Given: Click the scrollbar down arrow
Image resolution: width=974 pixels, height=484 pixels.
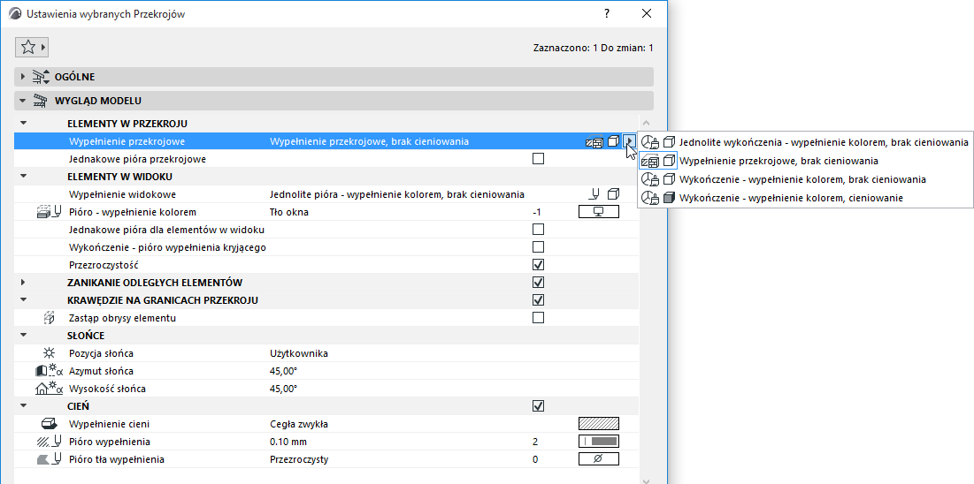Looking at the screenshot, I should (x=646, y=480).
